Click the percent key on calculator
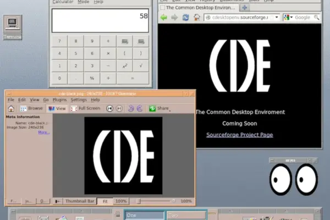Image resolution: width=330 pixels, height=220 pixels. click(x=92, y=78)
